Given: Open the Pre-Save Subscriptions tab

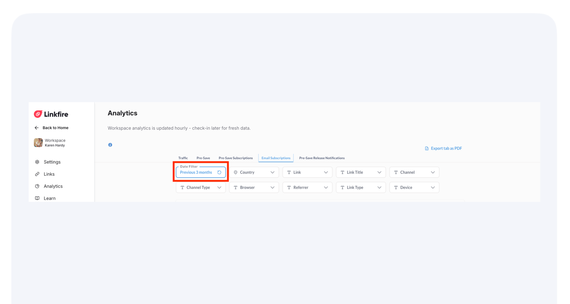Looking at the screenshot, I should tap(235, 158).
